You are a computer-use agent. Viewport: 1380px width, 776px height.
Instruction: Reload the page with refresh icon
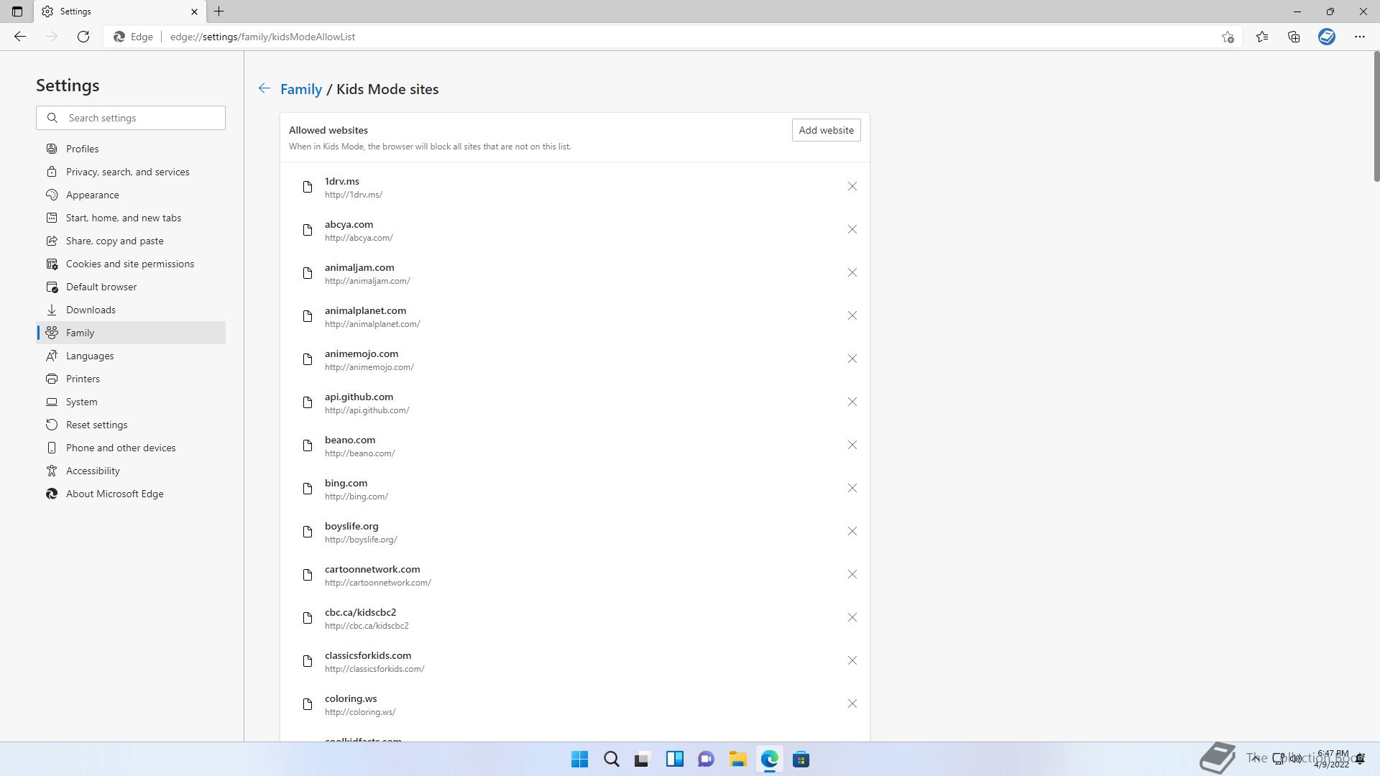click(83, 37)
